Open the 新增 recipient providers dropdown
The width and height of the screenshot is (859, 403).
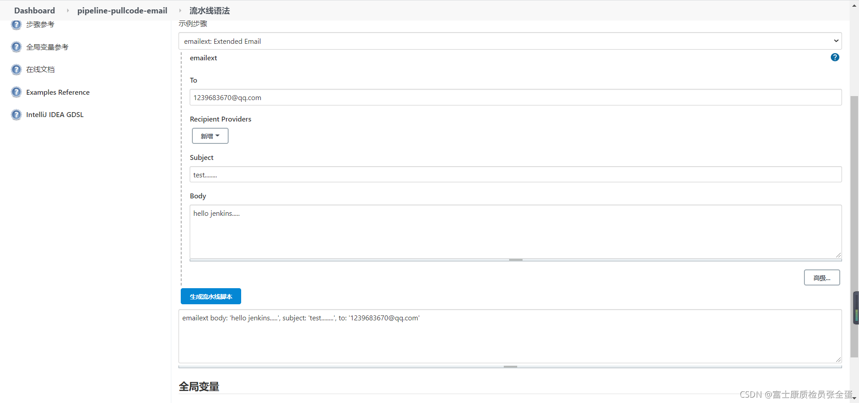[210, 136]
